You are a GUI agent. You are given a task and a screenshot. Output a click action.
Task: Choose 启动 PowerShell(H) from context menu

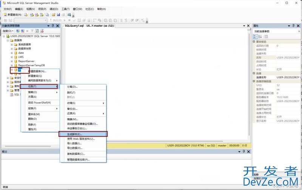[40, 103]
